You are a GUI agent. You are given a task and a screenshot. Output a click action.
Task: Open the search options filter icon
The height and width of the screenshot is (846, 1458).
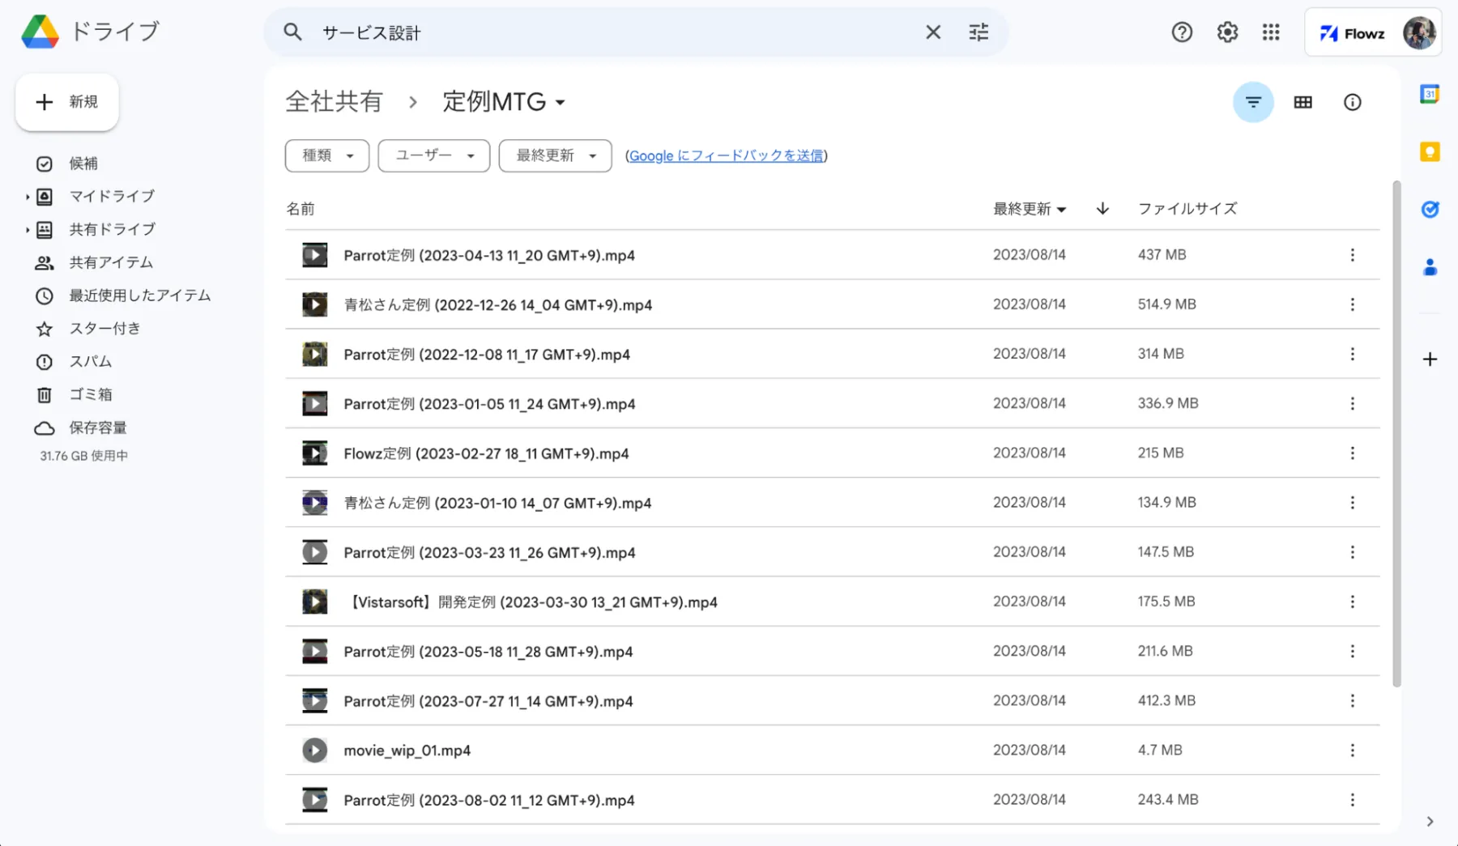click(x=978, y=32)
